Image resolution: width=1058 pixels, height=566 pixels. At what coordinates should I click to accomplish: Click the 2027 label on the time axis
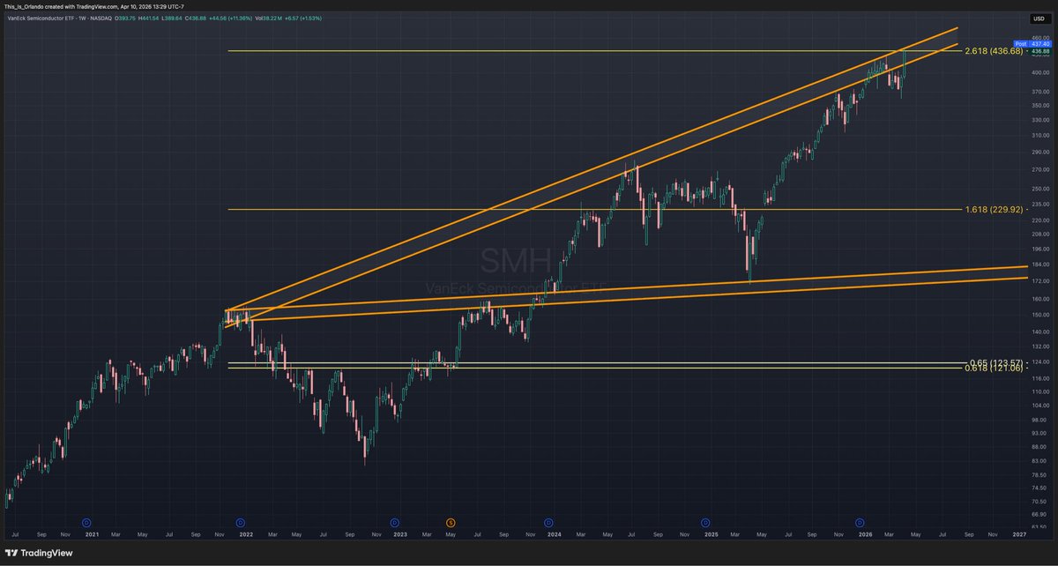[x=1019, y=534]
